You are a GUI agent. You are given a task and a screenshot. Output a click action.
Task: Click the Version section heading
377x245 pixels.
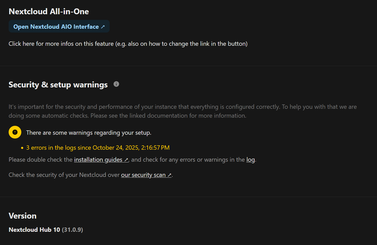click(x=23, y=216)
